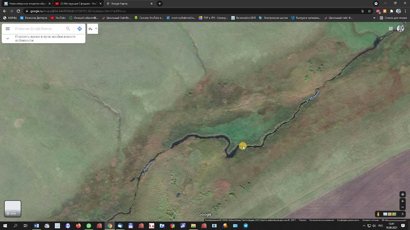The height and width of the screenshot is (230, 410).
Task: Click the Оставить отзыв link
Action: 371,220
